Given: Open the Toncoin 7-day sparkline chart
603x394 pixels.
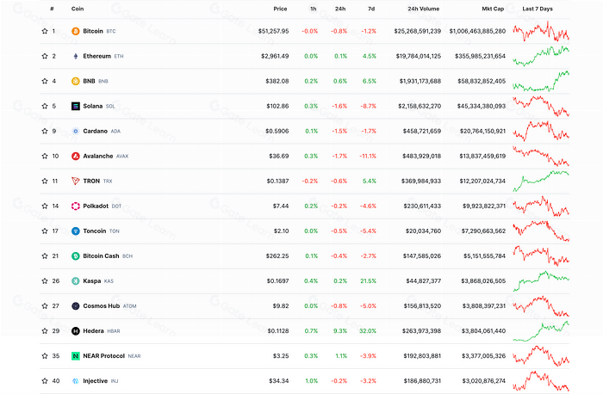Looking at the screenshot, I should (x=541, y=231).
